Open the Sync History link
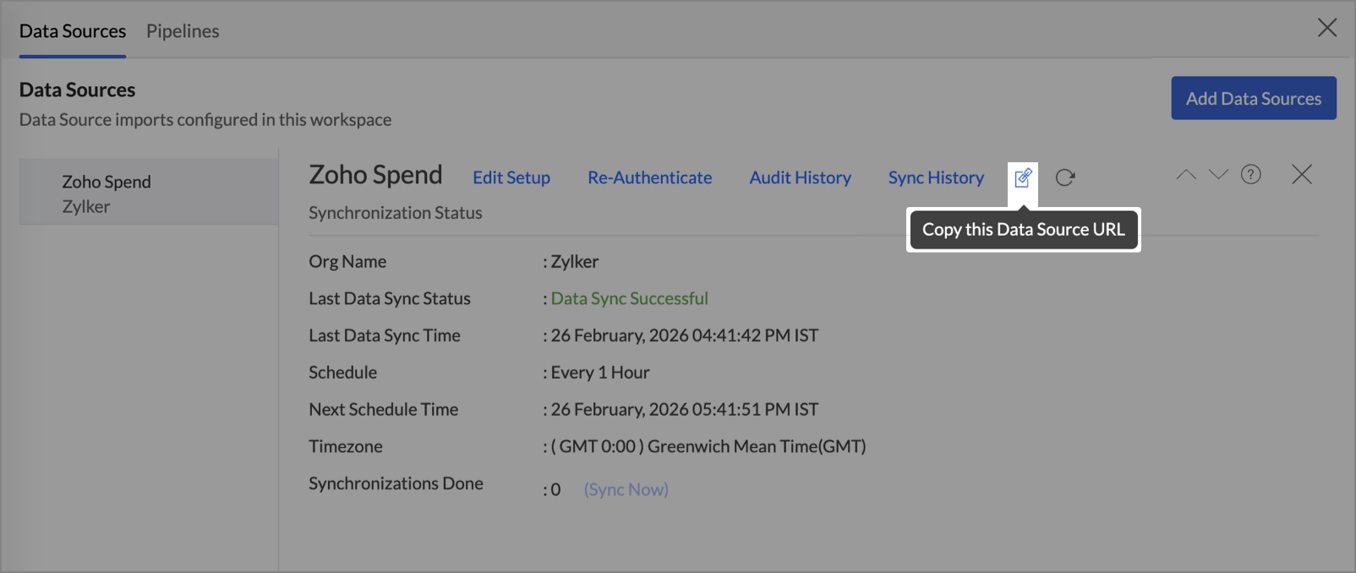 tap(936, 177)
